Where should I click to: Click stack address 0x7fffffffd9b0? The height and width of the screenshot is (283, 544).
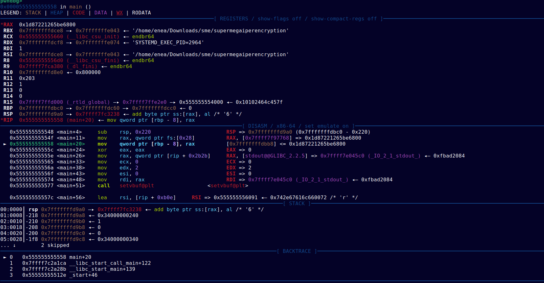63,221
